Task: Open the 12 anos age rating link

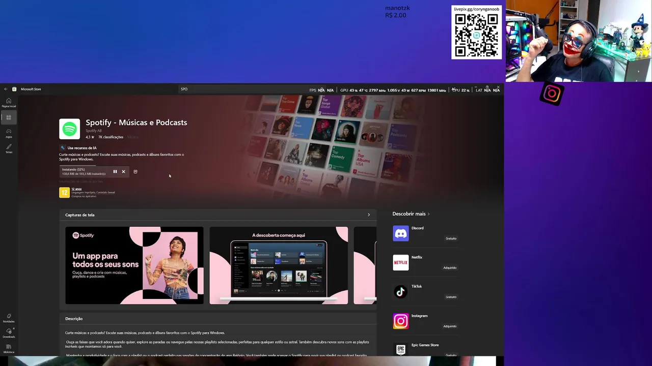Action: [x=76, y=189]
